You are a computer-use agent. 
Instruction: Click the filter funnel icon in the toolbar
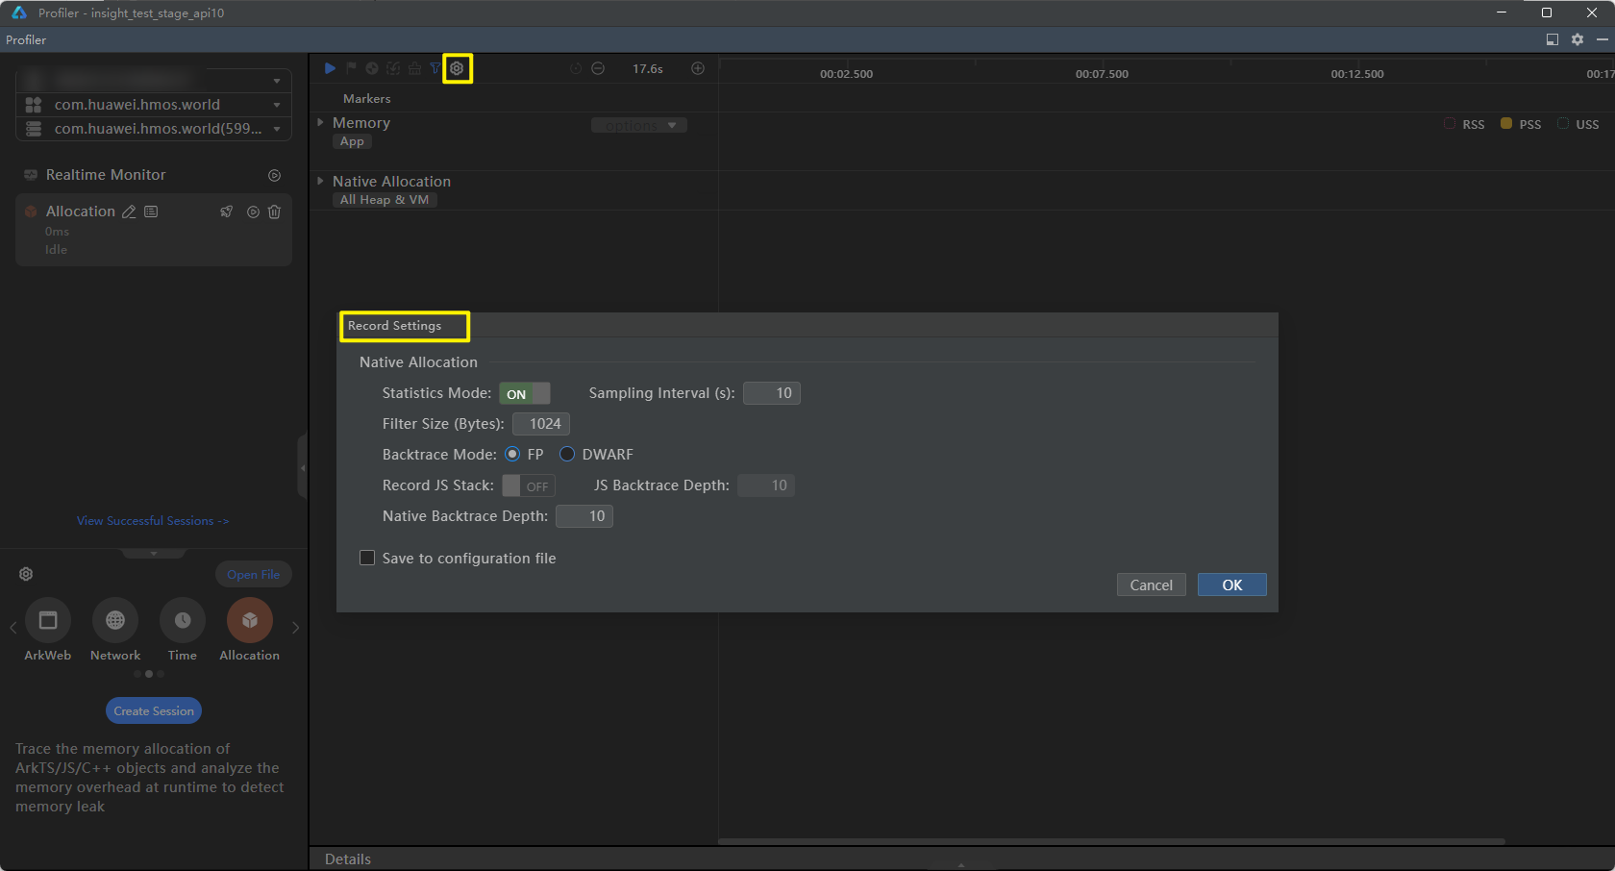pyautogui.click(x=435, y=68)
